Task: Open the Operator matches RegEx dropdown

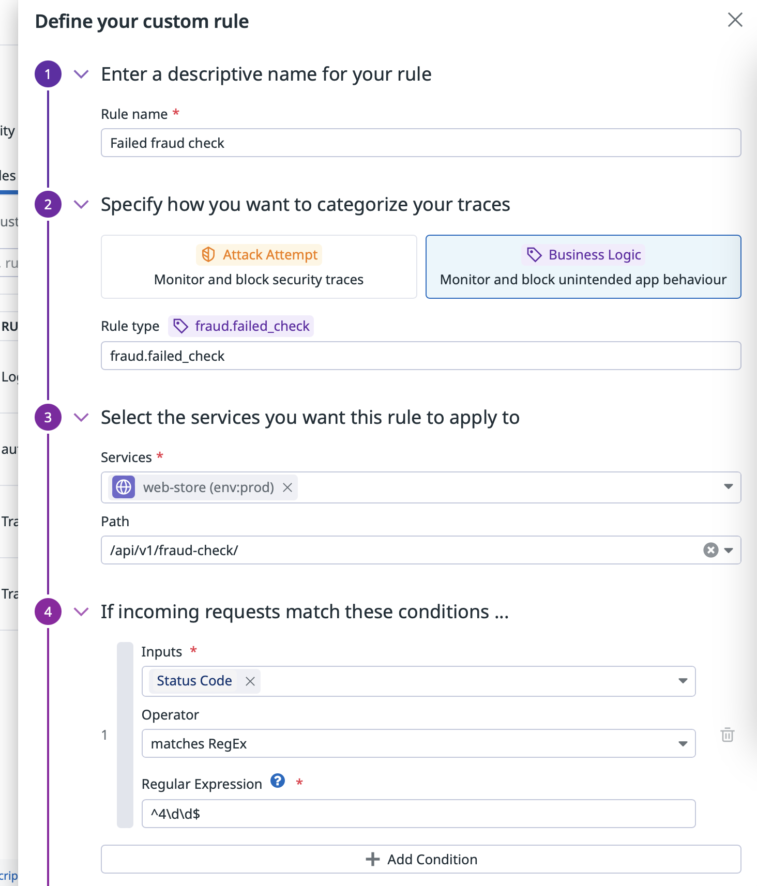Action: tap(418, 743)
